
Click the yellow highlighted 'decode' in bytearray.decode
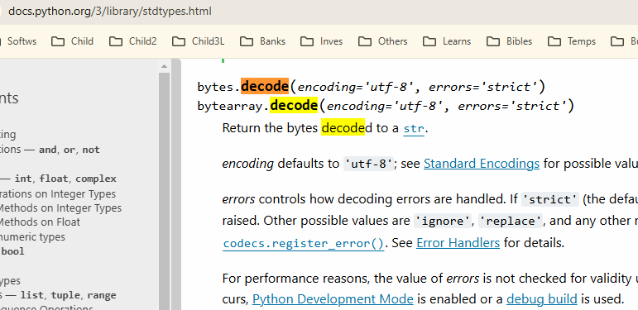pyautogui.click(x=294, y=105)
